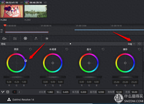Image resolution: width=144 pixels, height=104 pixels.
Task: Reset the Shadow color wheel
Action: (x=31, y=49)
